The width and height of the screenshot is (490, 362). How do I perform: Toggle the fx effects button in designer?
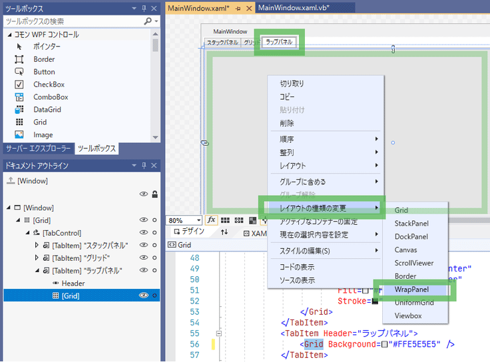click(212, 220)
